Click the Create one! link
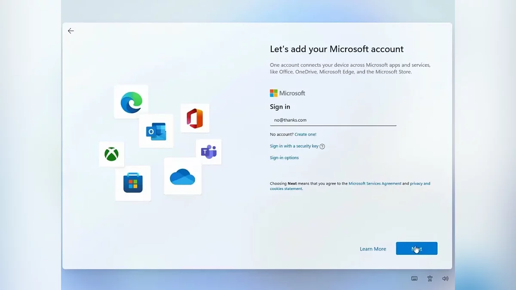516x290 pixels. tap(305, 134)
